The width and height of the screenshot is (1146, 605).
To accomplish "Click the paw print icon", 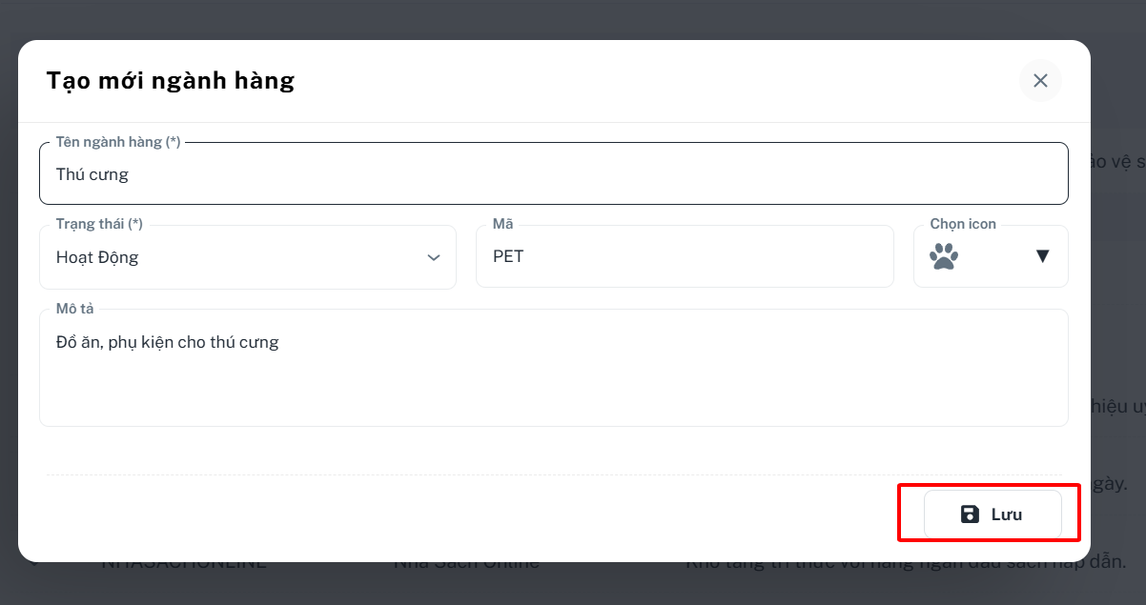I will pyautogui.click(x=944, y=256).
